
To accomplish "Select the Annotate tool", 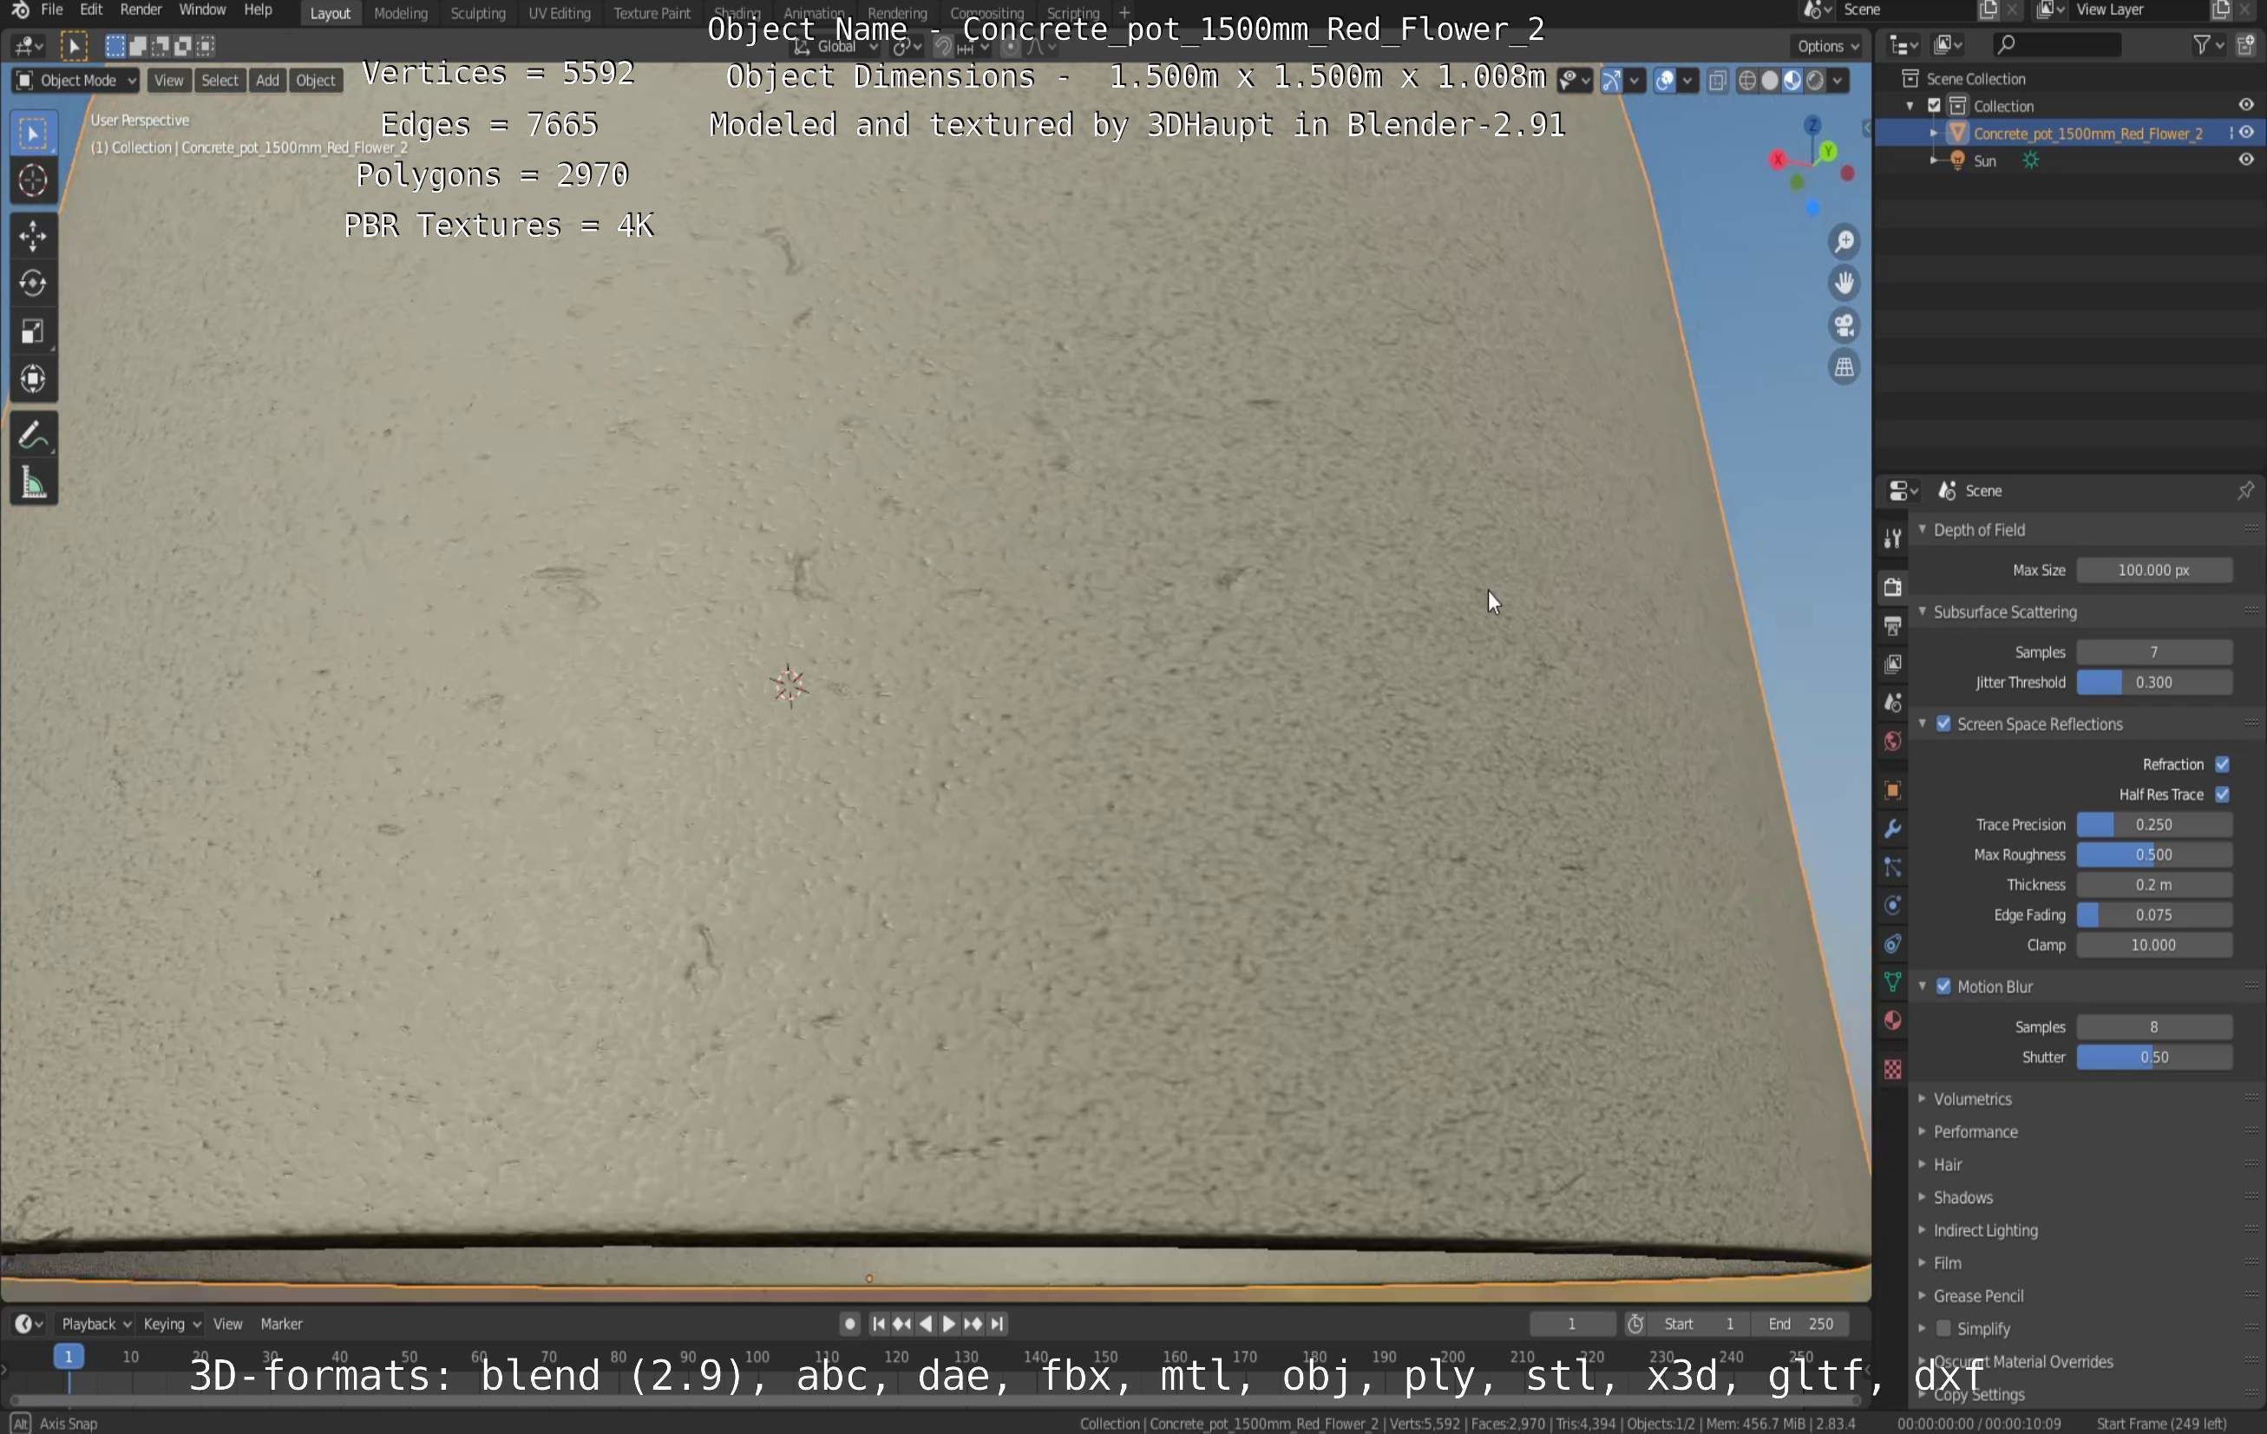I will 33,435.
